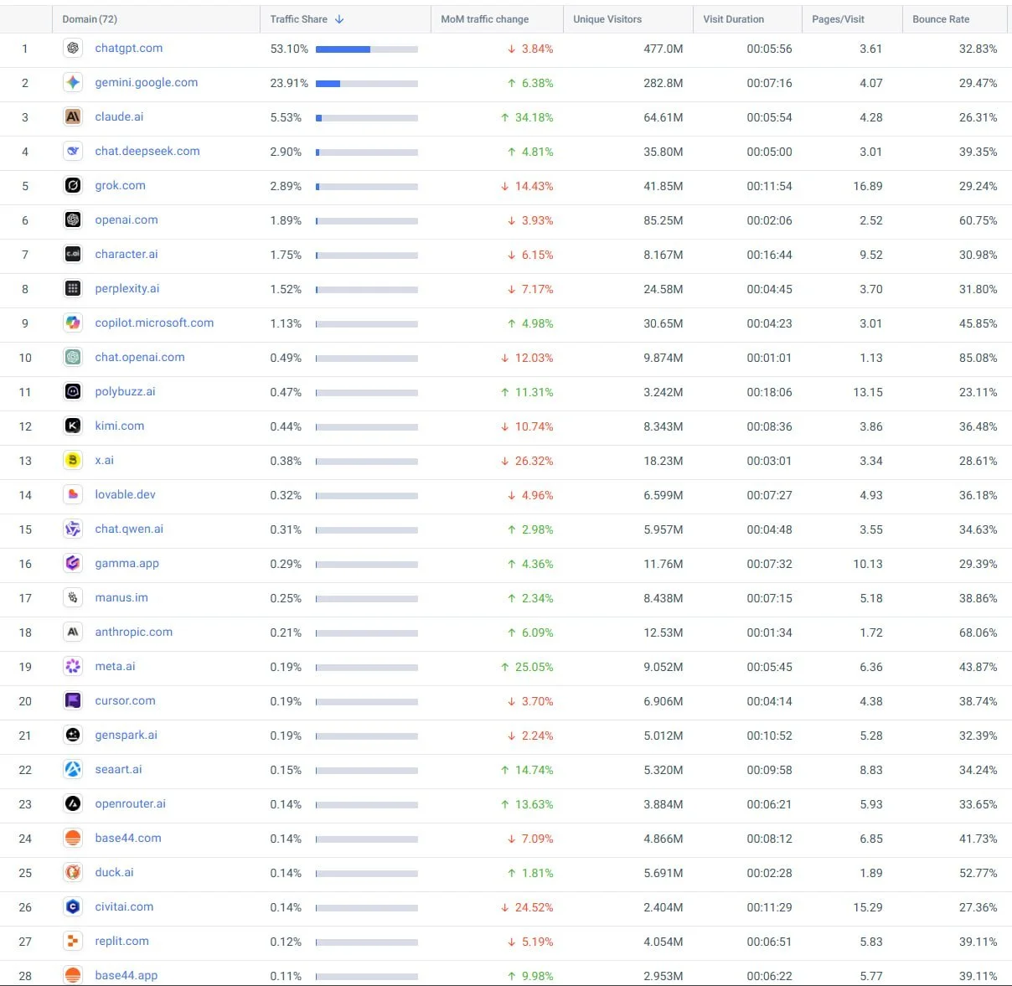Select chat.openai.com bounce rate 85.08%
This screenshot has width=1012, height=986.
(978, 359)
